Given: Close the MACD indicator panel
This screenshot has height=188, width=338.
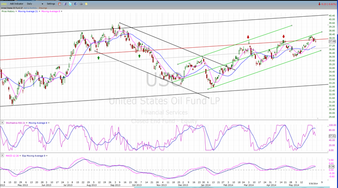Looking at the screenshot, I should click(x=2, y=155).
